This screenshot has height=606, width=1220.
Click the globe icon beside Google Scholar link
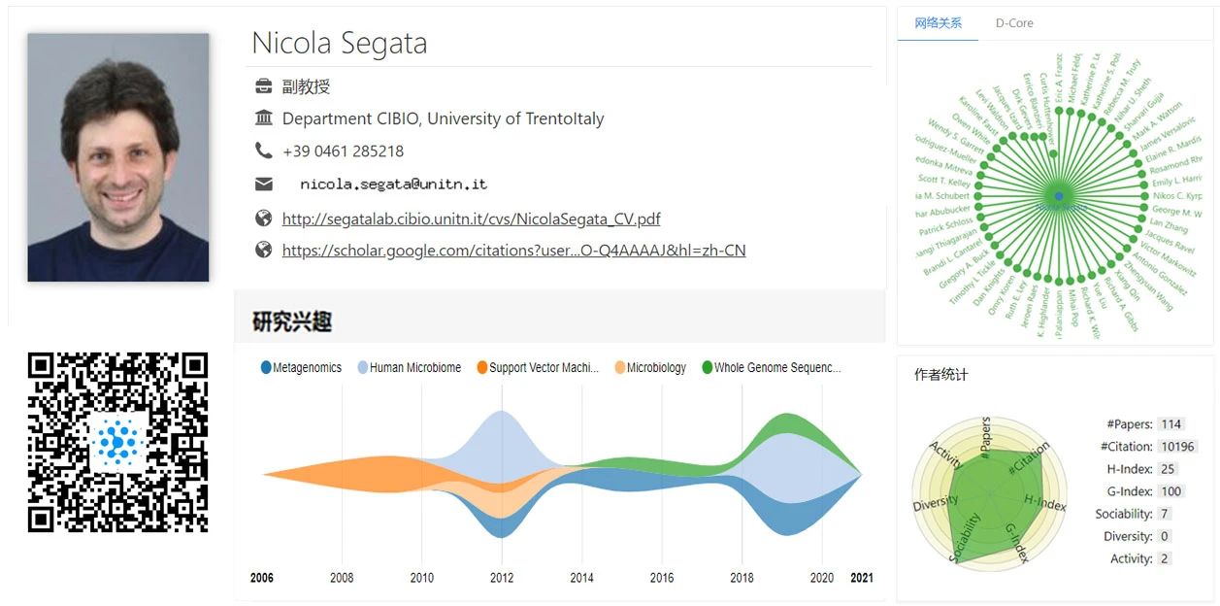263,250
